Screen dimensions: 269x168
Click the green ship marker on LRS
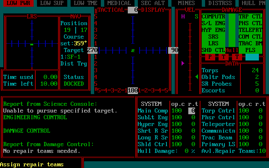click(32, 45)
